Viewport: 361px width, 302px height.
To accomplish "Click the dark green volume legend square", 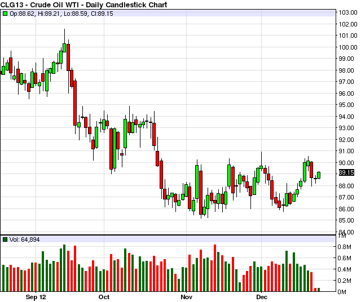I will [x=5, y=239].
